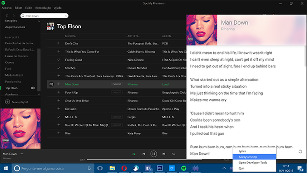Open Nina Simone artist link
Viewport: 307px width, 173px height.
(135, 60)
